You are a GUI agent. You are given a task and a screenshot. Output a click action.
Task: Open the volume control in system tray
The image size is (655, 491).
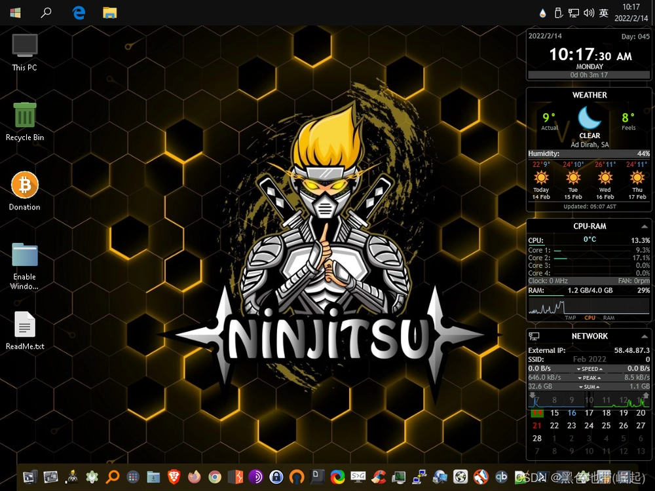(x=589, y=13)
